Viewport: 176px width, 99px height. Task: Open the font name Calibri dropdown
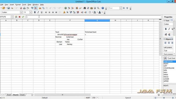click(x=21, y=12)
